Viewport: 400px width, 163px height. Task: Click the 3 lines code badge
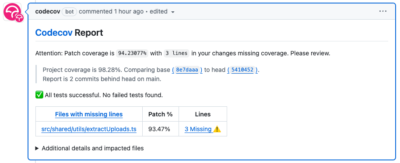[176, 54]
